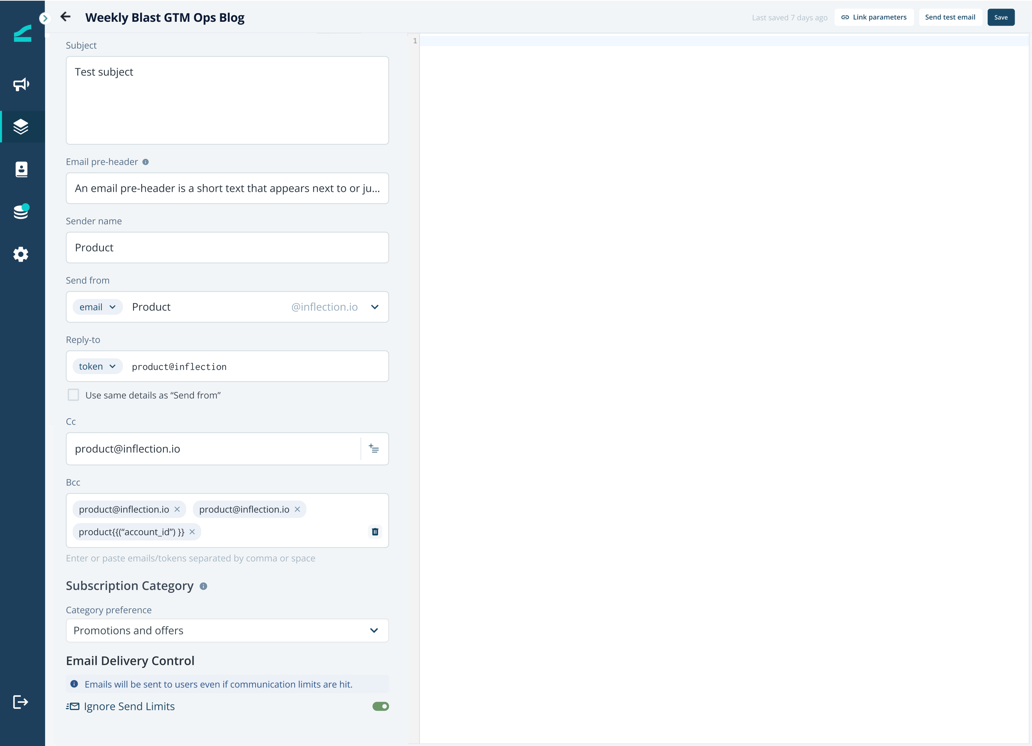Save the email template
Image resolution: width=1032 pixels, height=746 pixels.
(1000, 17)
